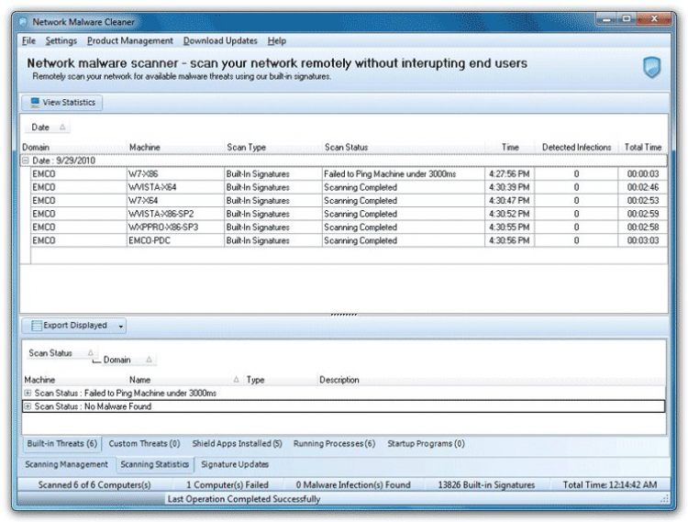The image size is (688, 522).
Task: Open the Product Management menu
Action: [x=129, y=41]
